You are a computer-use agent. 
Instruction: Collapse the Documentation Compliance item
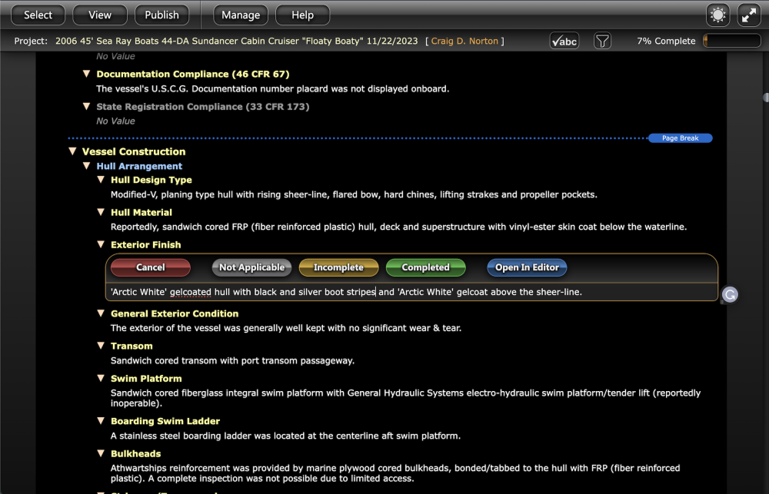coord(86,74)
